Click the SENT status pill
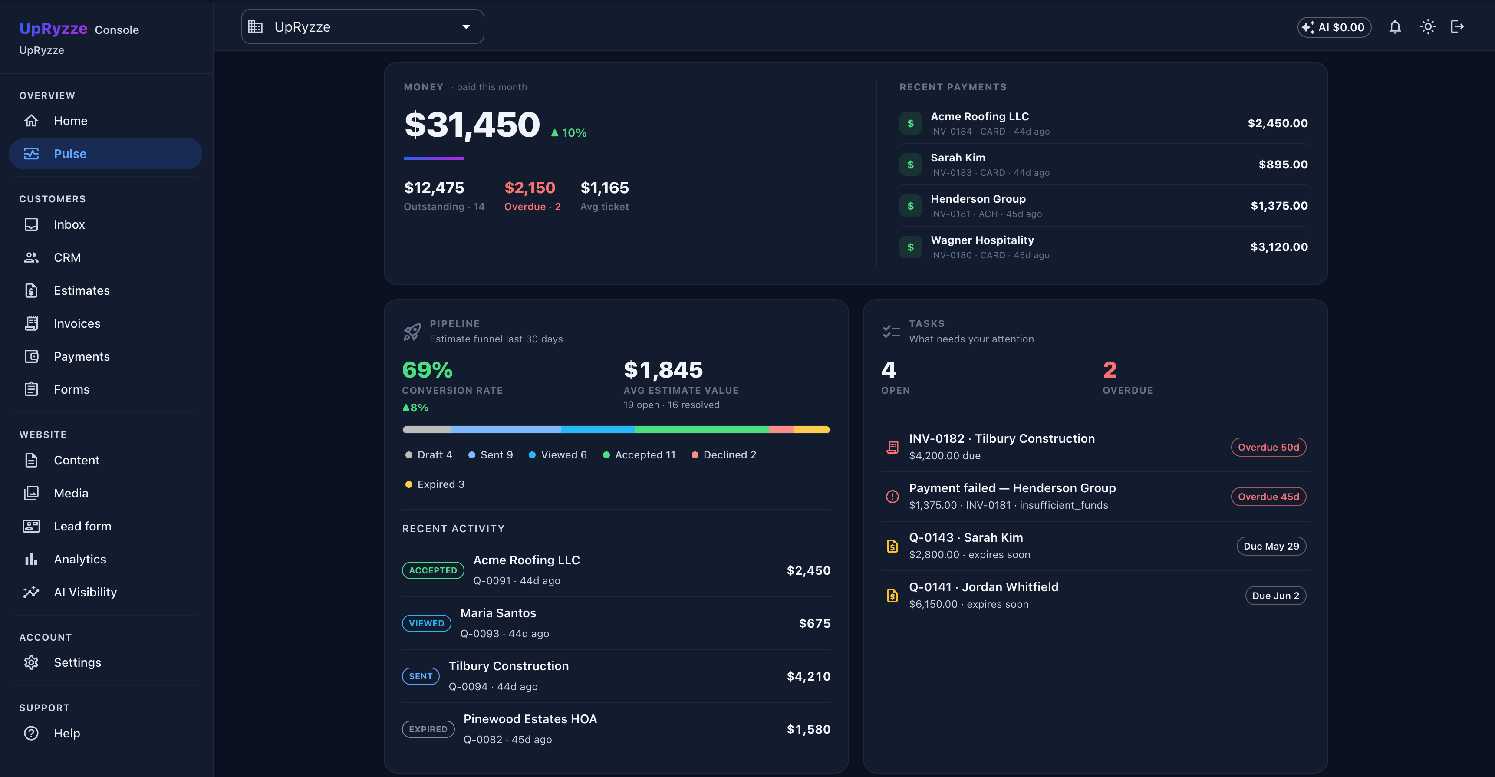The height and width of the screenshot is (777, 1495). (421, 676)
